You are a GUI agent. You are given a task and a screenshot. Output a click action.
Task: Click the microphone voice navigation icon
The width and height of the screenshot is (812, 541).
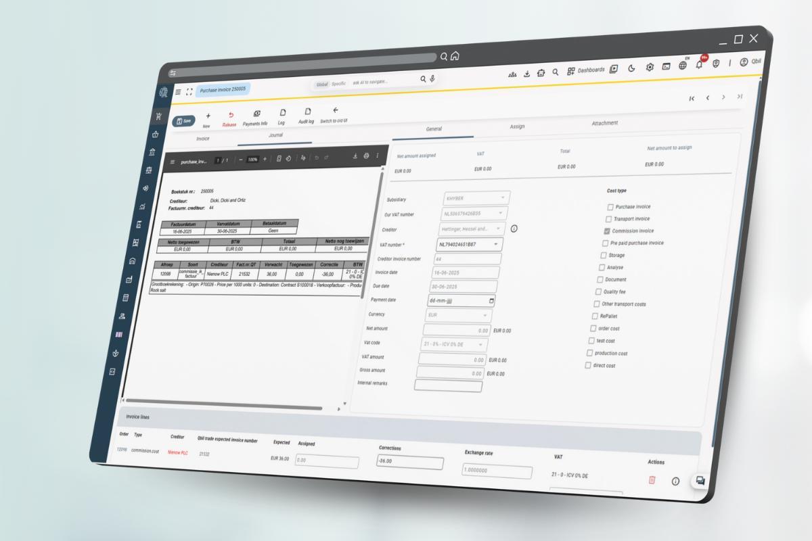coord(432,79)
